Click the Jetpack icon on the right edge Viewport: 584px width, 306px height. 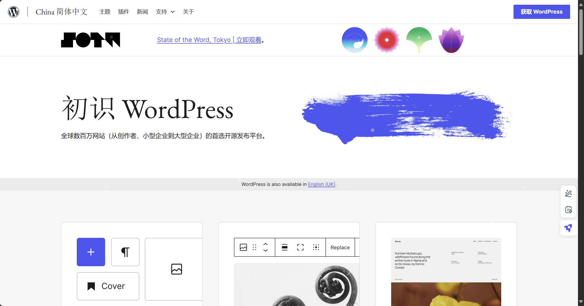click(x=568, y=228)
